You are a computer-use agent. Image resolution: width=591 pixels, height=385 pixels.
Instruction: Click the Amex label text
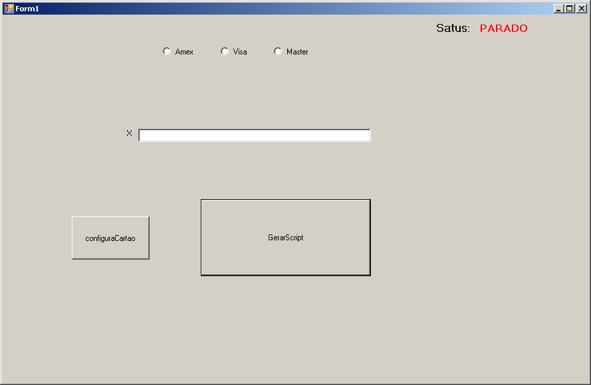184,52
